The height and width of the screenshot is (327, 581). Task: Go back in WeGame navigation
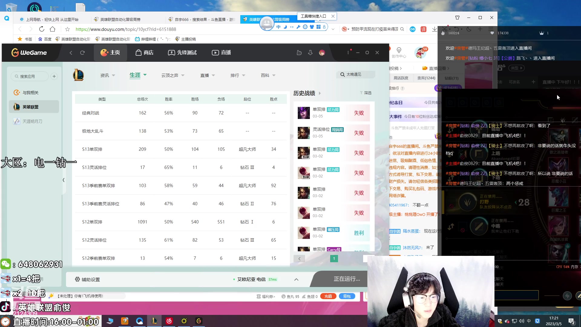coord(71,53)
